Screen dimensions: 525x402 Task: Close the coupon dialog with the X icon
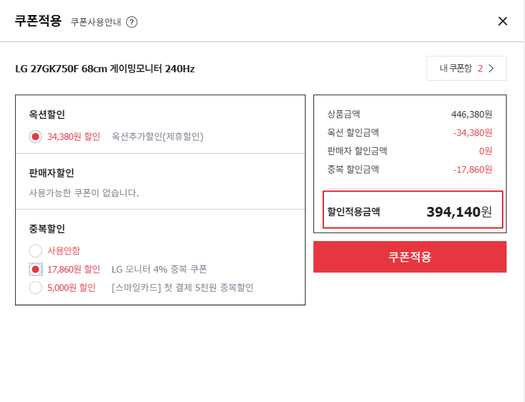[x=503, y=22]
